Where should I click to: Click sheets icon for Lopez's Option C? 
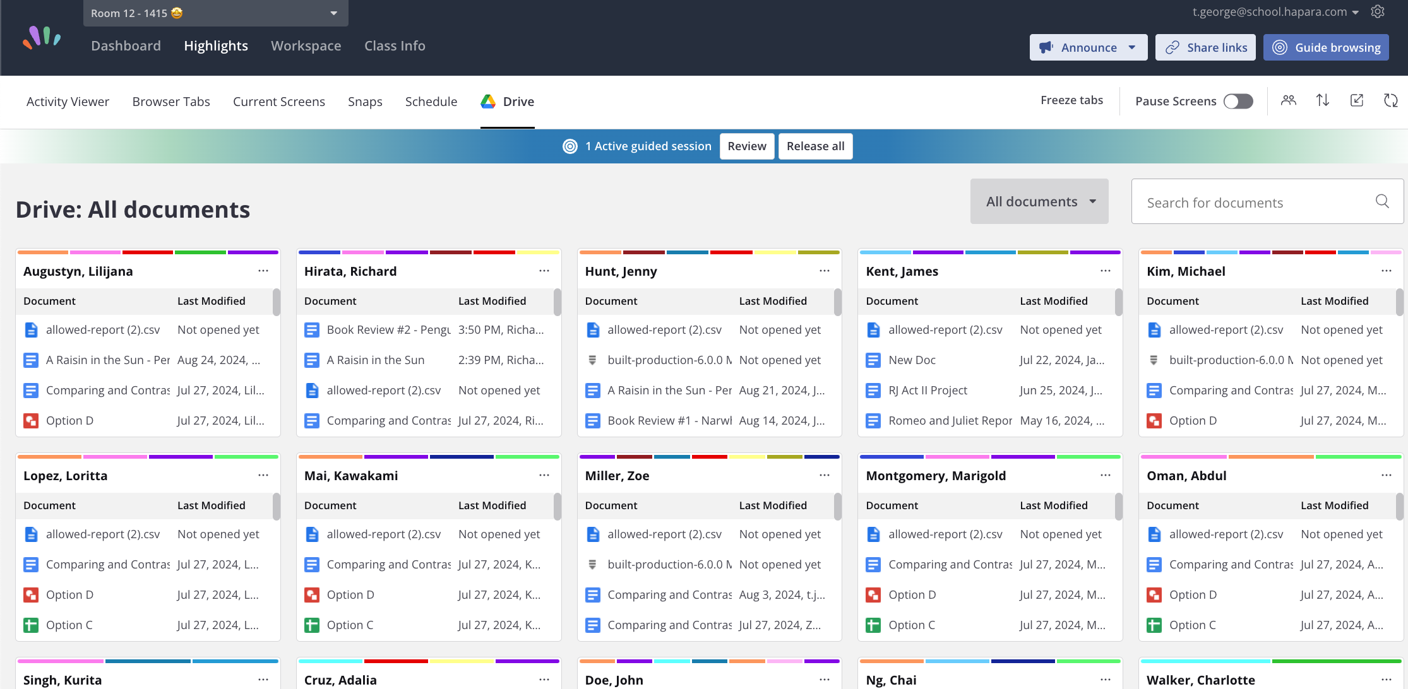click(x=31, y=625)
